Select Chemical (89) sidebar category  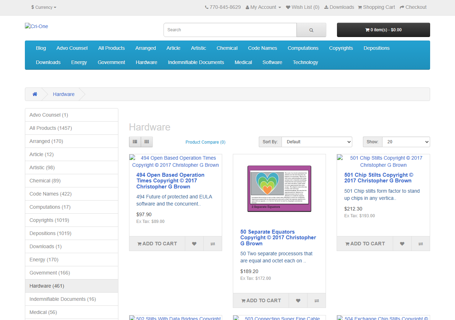click(x=71, y=181)
